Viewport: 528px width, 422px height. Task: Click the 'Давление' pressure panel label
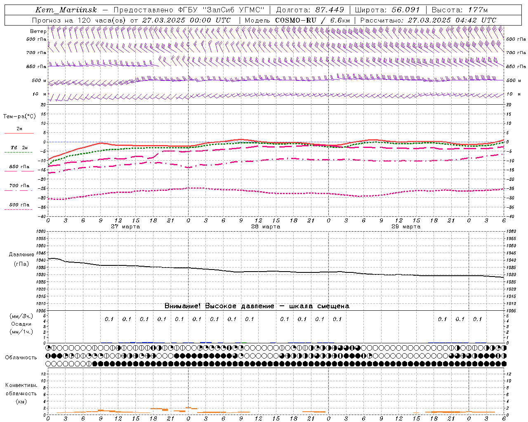(x=21, y=255)
